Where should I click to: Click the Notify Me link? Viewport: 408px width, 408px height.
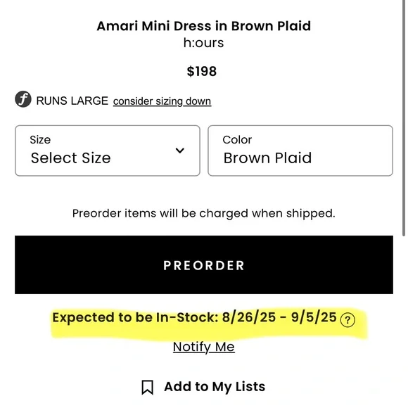[x=204, y=347]
